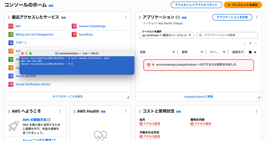Viewport: 269px width, 141px height.
Task: Open the 最近アクセスしたサービス widget options menu
Action: coord(126,17)
